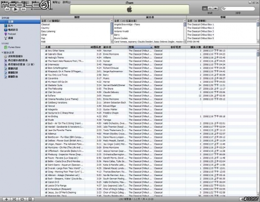Switch to grouped album view button
The image size is (260, 202).
[x=210, y=9]
